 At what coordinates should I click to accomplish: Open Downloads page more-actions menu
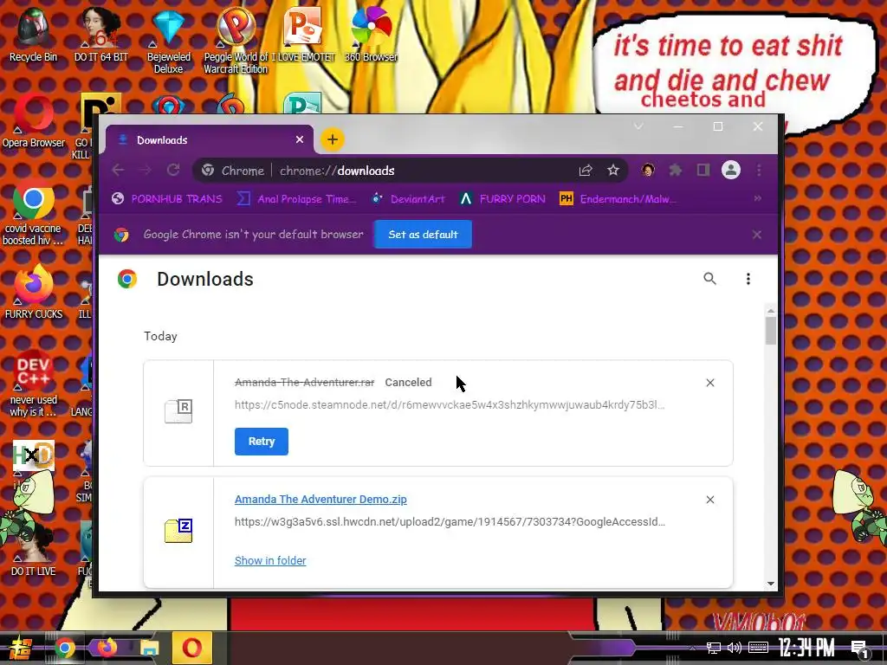pyautogui.click(x=748, y=278)
